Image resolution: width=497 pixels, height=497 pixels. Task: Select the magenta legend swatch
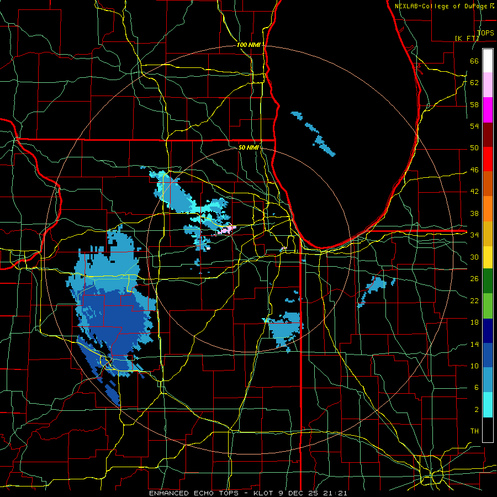(488, 110)
